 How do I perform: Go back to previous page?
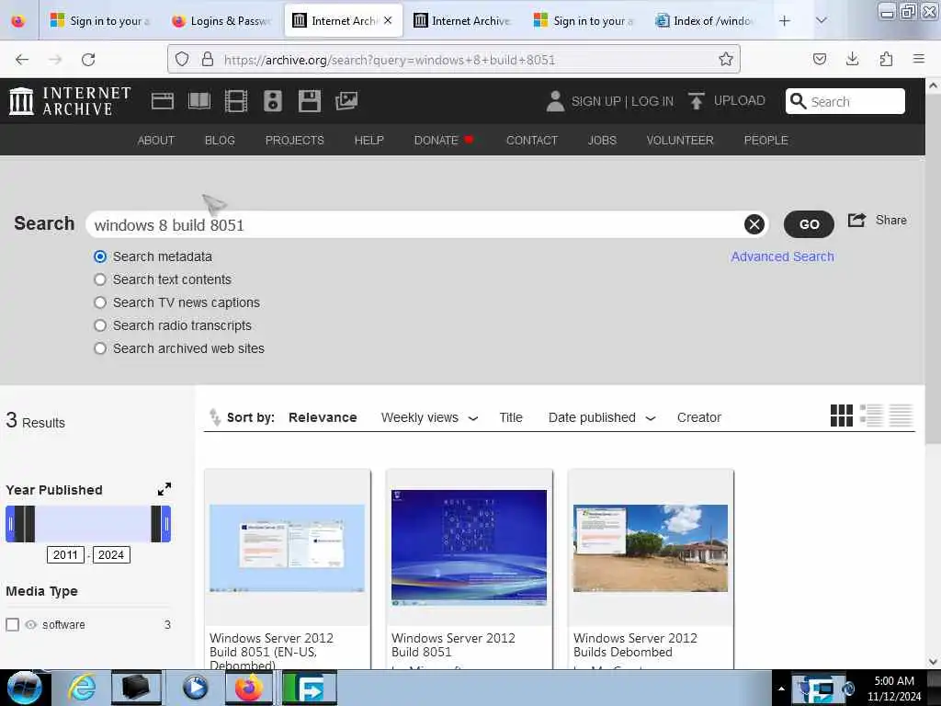[x=22, y=60]
